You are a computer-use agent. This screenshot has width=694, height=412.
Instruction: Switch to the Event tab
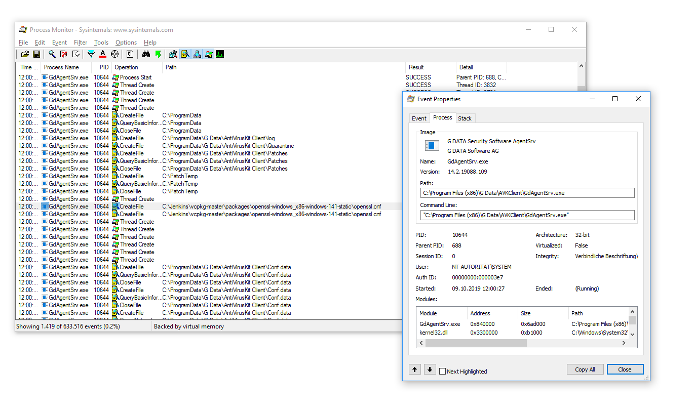click(419, 118)
